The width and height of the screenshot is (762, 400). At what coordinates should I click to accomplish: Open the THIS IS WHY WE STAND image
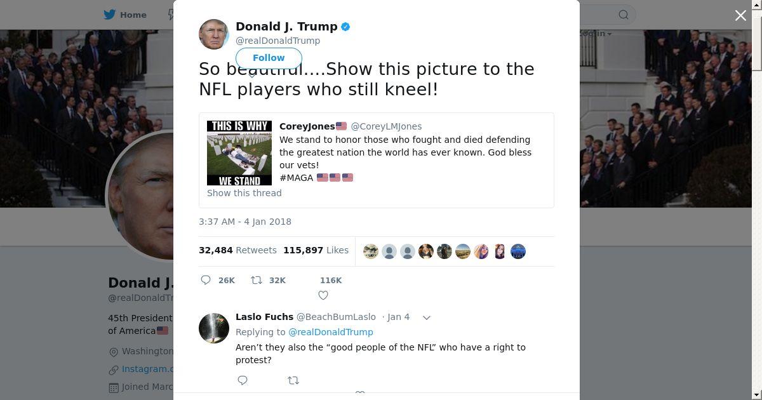[x=239, y=153]
